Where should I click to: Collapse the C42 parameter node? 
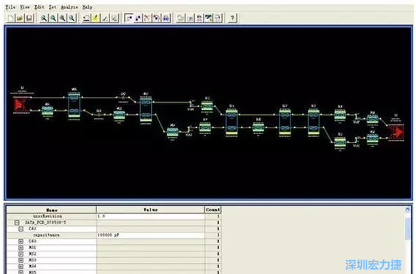pyautogui.click(x=21, y=229)
